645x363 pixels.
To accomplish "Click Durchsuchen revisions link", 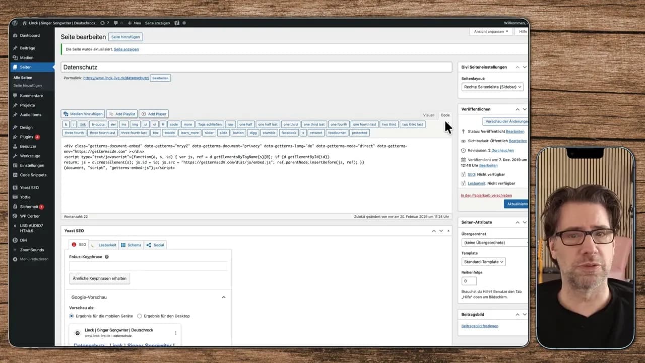I will click(503, 150).
